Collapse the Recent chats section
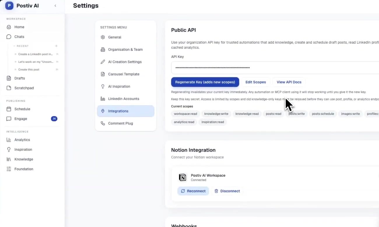This screenshot has height=227, width=379. pos(14,46)
